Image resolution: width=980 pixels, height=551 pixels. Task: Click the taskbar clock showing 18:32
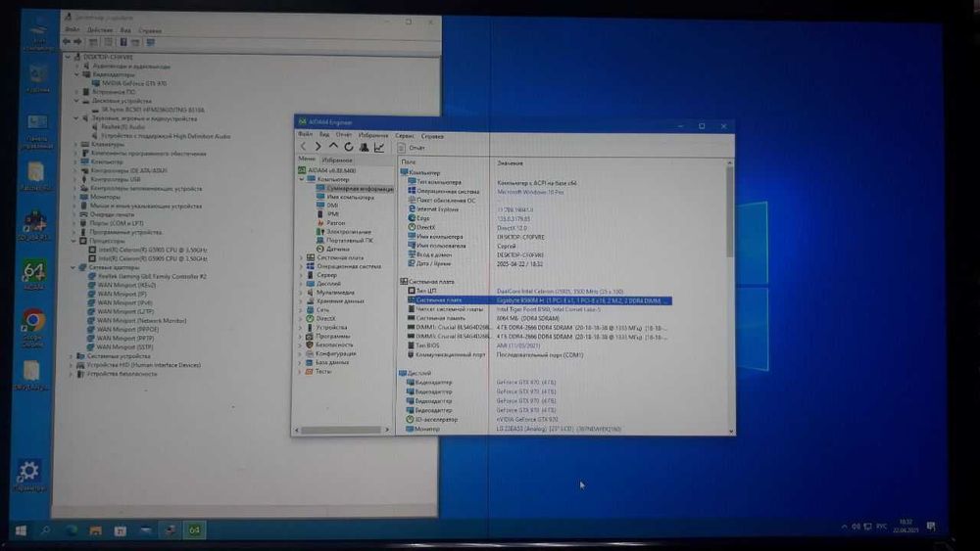tap(906, 526)
